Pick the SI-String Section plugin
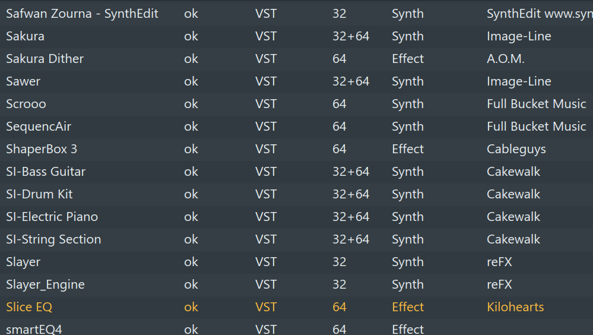The image size is (593, 335). (x=53, y=239)
